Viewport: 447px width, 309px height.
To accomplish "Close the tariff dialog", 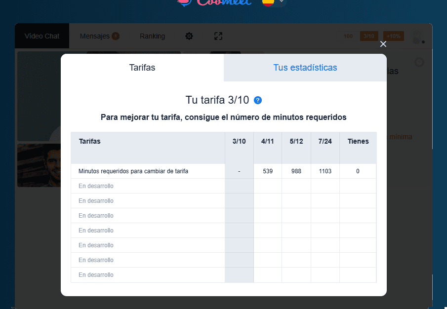I will click(x=383, y=44).
